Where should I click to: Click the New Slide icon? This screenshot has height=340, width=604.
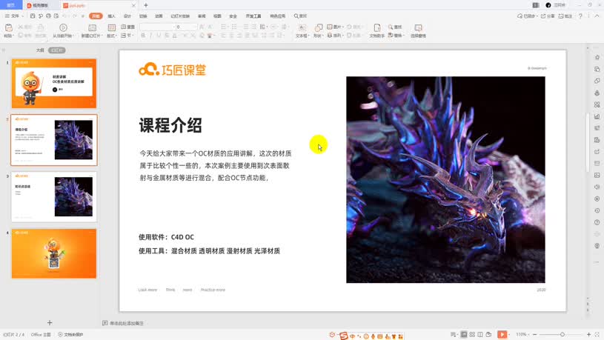pos(92,27)
